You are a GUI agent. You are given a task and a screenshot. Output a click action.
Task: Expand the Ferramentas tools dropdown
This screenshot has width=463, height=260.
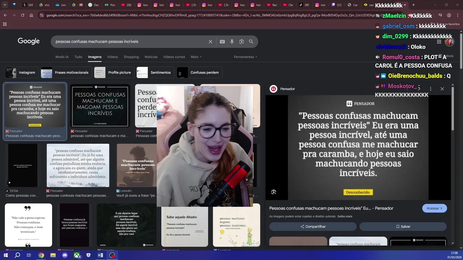tap(246, 57)
